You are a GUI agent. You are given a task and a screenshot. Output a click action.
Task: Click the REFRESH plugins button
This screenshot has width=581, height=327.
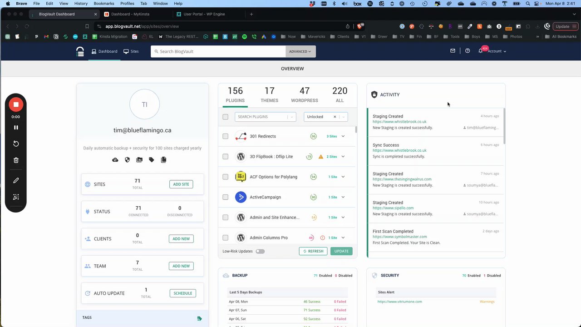click(313, 251)
